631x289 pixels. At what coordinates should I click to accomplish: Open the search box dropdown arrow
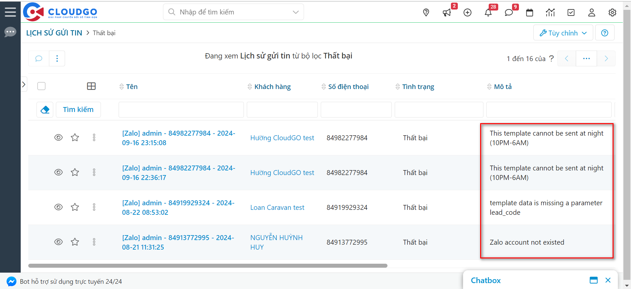click(x=295, y=12)
